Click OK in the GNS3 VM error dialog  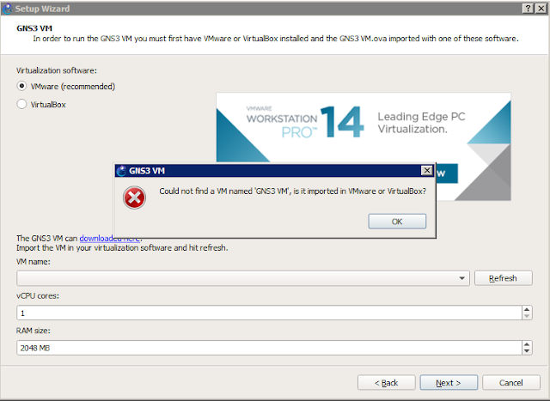tap(397, 222)
